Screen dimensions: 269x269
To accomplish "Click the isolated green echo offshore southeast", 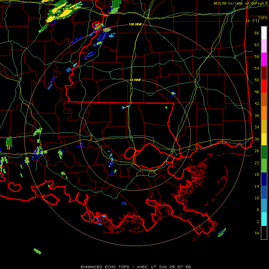I will (x=222, y=233).
